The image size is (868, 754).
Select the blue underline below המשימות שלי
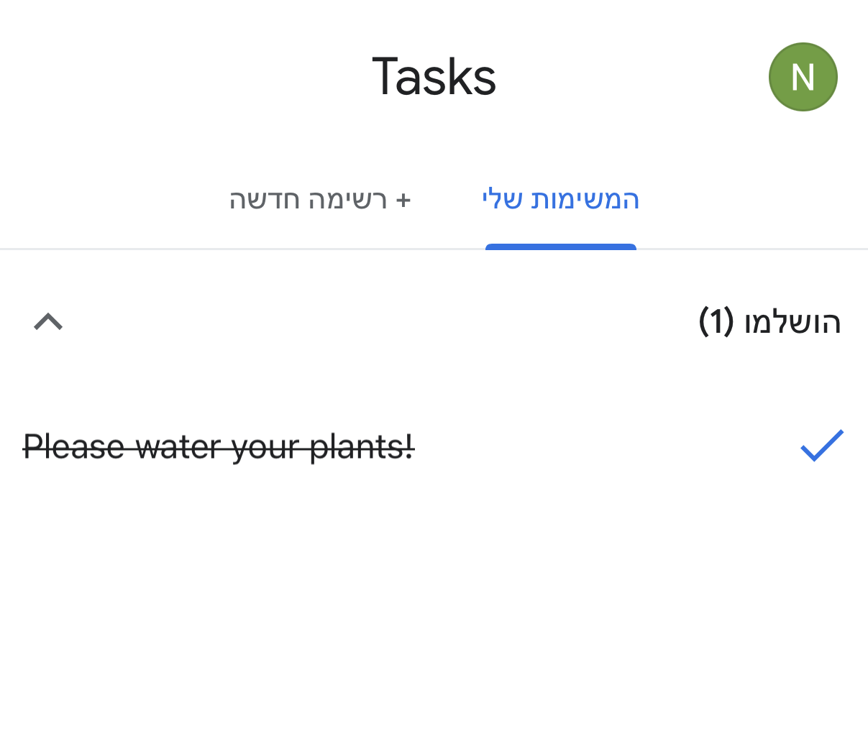(x=560, y=247)
